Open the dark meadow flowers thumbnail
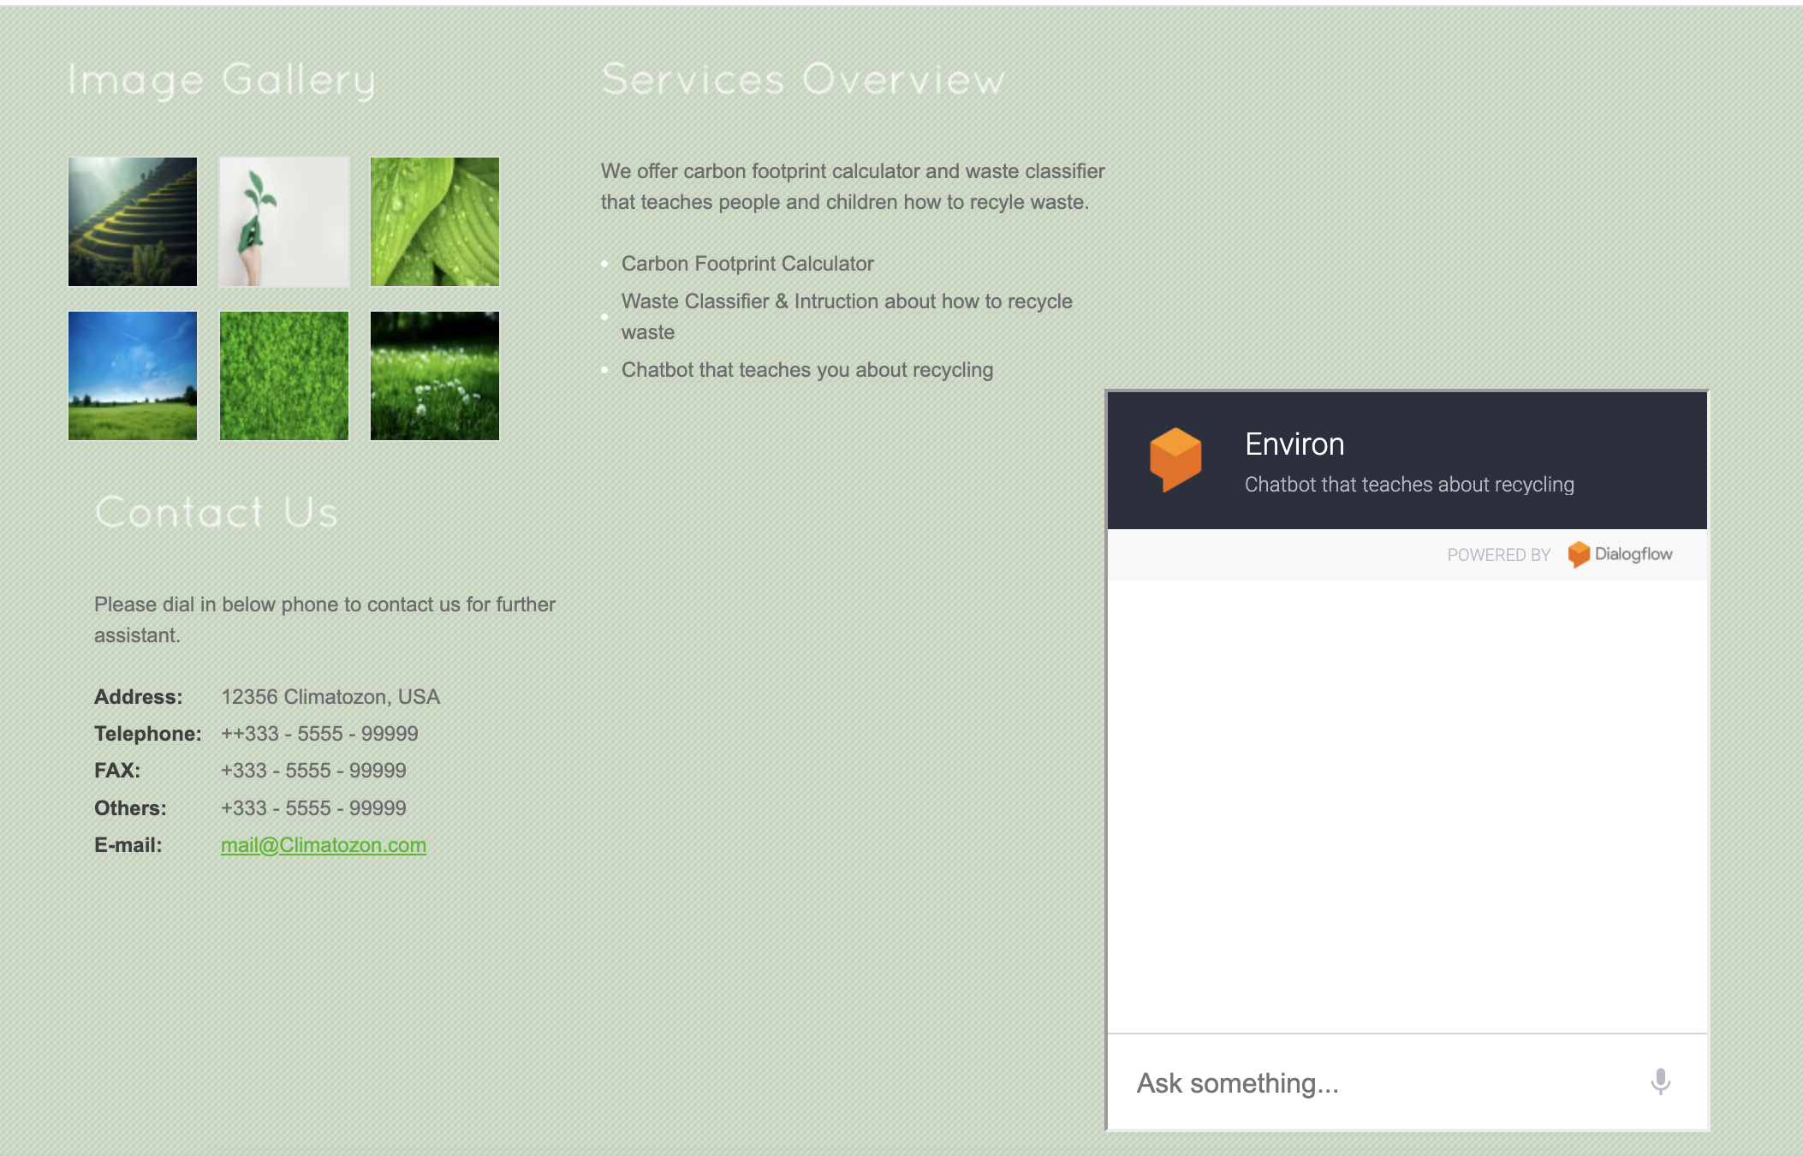Screen dimensions: 1803x1156 pos(435,376)
